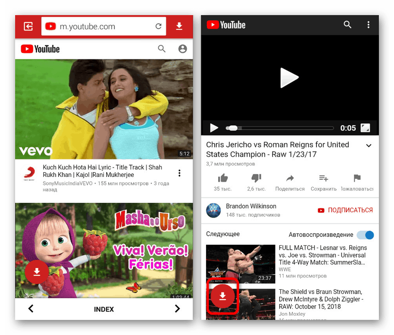This screenshot has width=394, height=335.
Task: Open downloads via red toolbar download icon
Action: point(179,26)
